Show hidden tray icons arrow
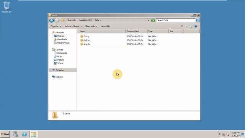 point(220,134)
